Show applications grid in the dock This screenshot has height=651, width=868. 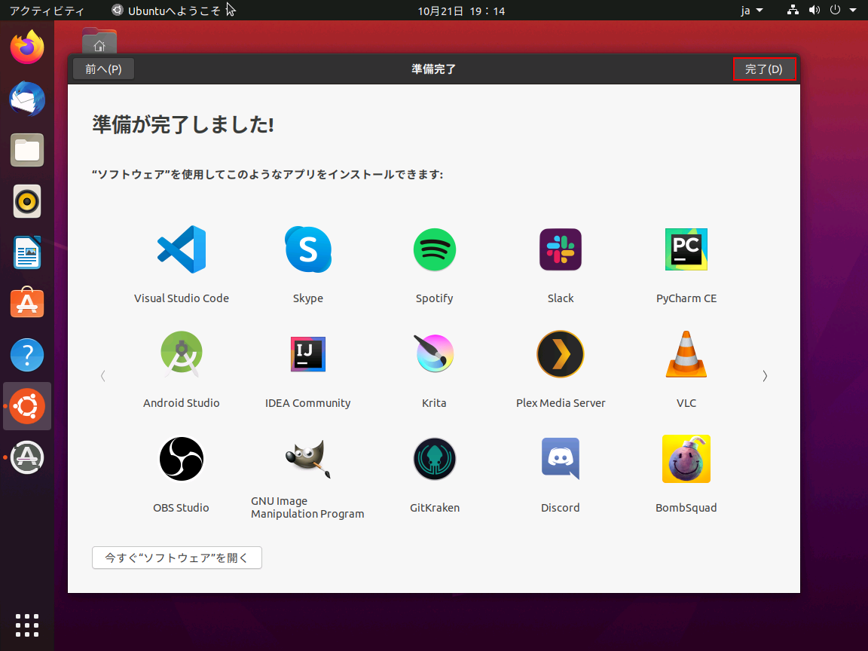pyautogui.click(x=27, y=625)
